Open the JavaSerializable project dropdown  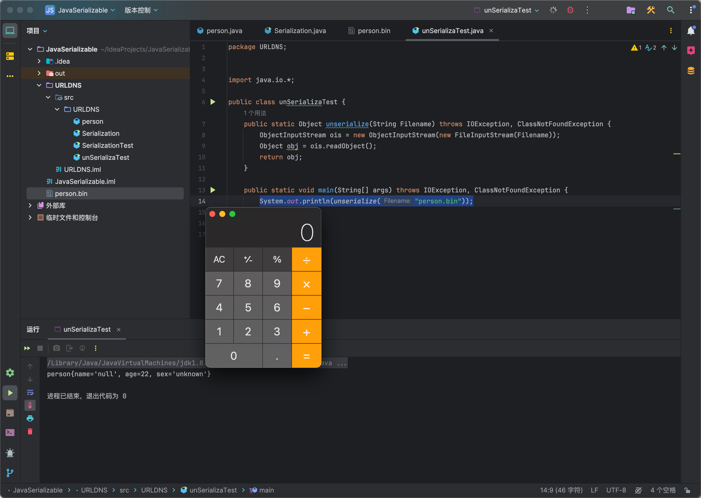tap(80, 10)
